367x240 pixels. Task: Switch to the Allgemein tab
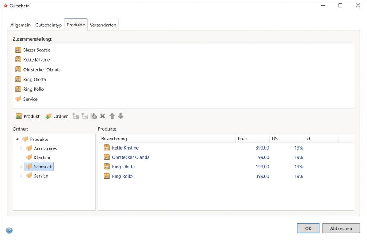(x=20, y=25)
